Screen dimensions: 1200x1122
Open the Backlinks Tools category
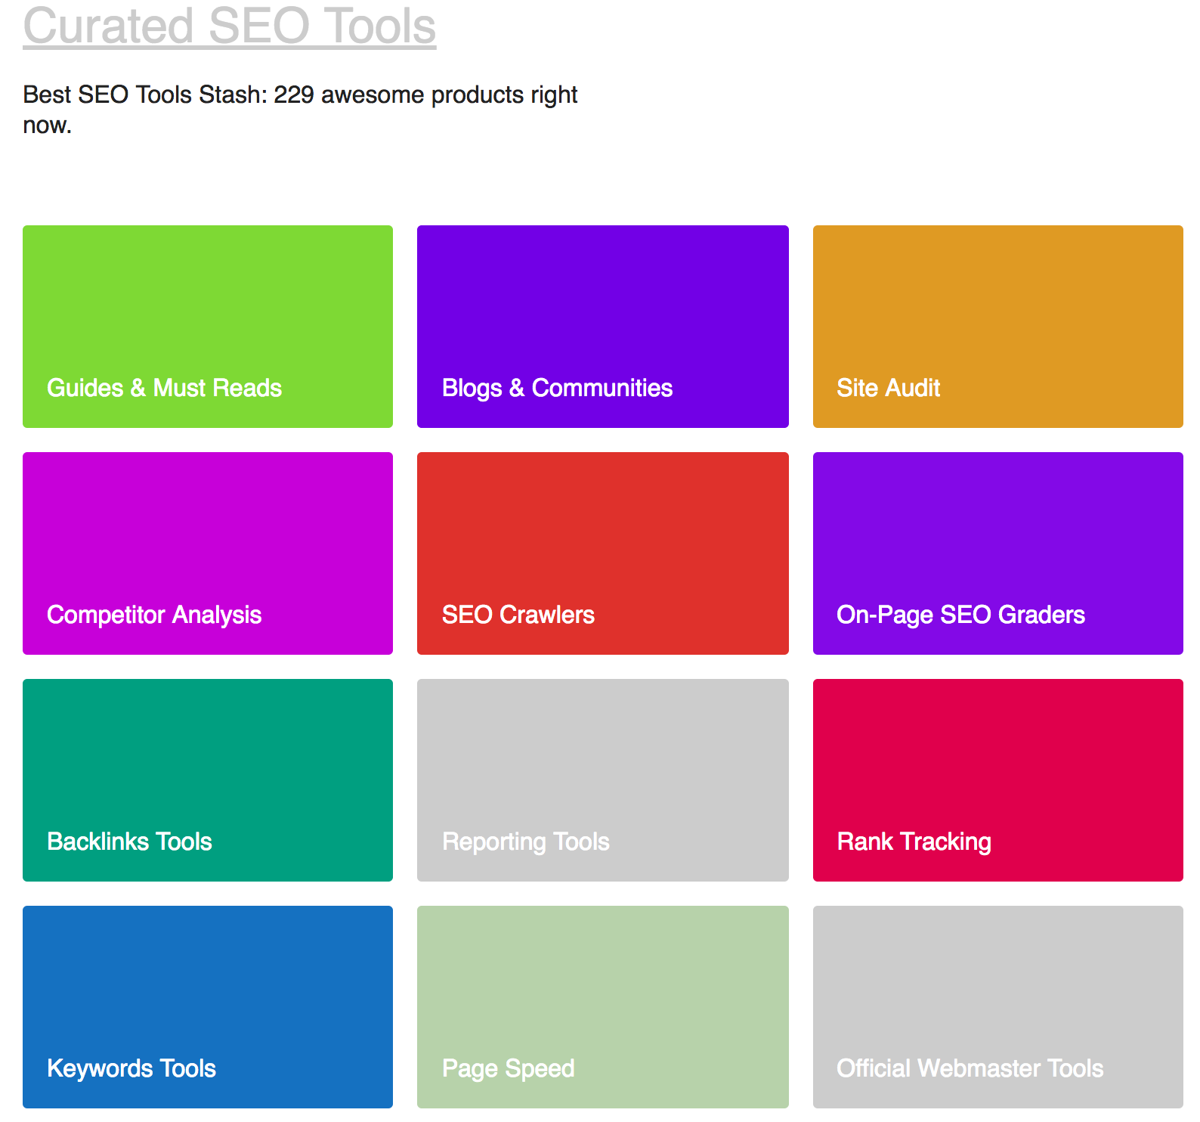pos(208,780)
